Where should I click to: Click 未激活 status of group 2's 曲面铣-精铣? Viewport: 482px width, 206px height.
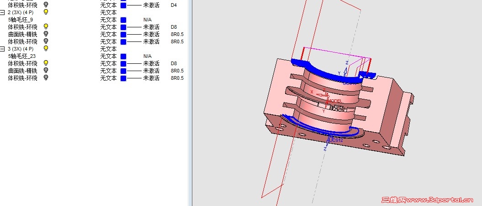click(x=151, y=34)
